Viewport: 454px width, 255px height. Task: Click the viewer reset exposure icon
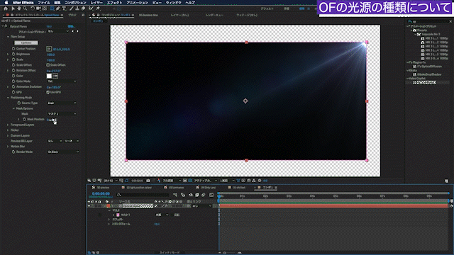pyautogui.click(x=260, y=181)
